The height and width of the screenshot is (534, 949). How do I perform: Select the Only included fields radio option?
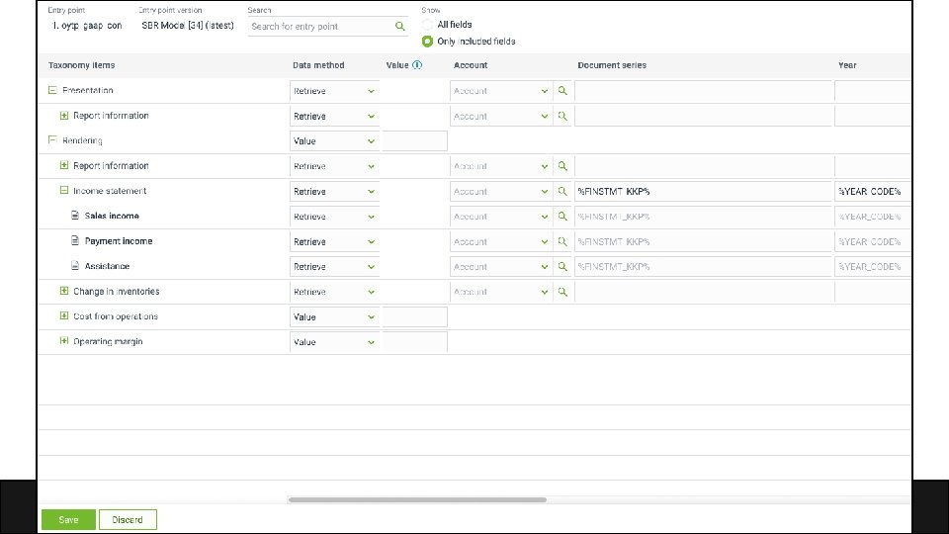point(427,42)
